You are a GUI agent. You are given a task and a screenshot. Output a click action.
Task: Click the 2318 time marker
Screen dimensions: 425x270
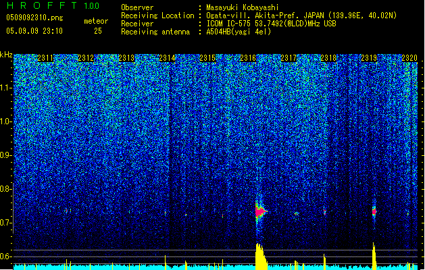(328, 58)
